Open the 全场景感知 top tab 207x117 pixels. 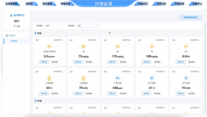point(12,4)
